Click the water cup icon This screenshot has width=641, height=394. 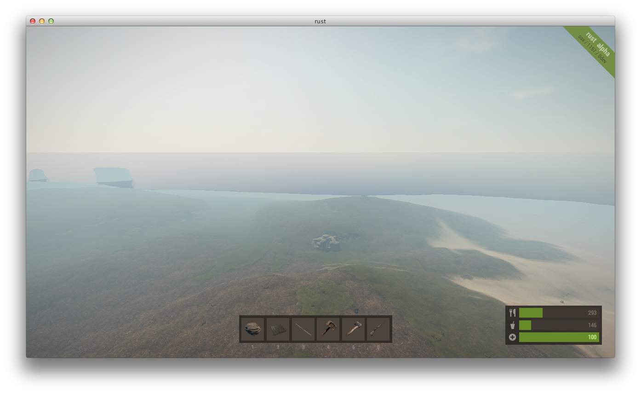click(512, 325)
